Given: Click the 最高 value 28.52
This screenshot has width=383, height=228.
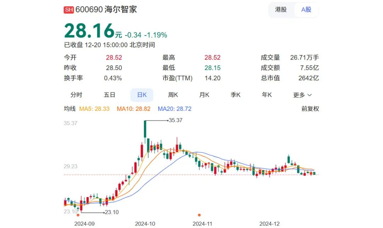Looking at the screenshot, I should (x=212, y=58).
